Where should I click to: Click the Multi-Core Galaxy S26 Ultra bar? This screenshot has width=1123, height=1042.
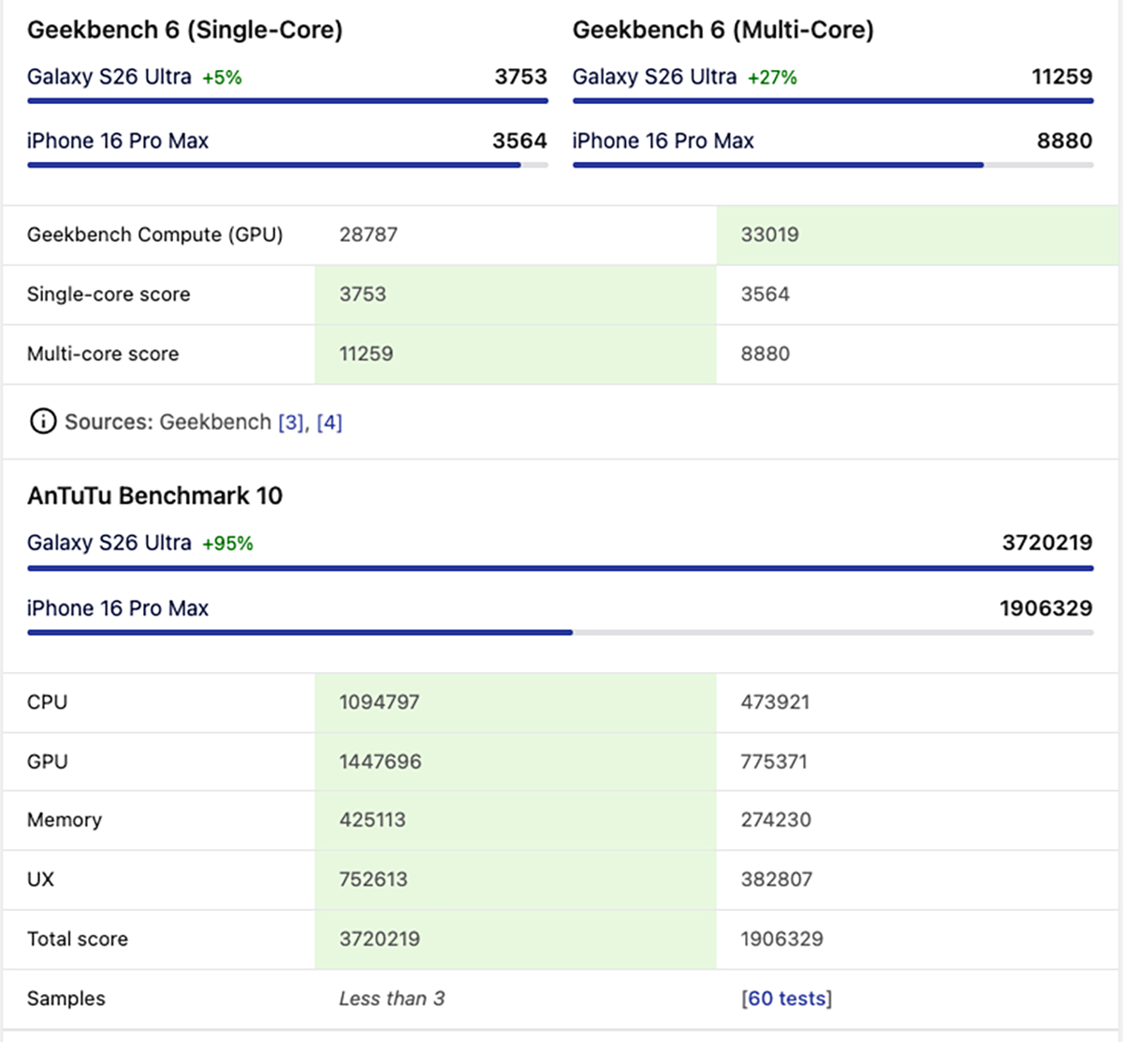[832, 101]
